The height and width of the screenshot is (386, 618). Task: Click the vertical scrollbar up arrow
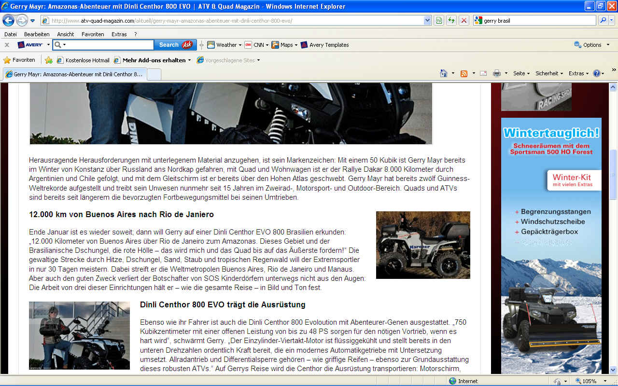pyautogui.click(x=613, y=87)
